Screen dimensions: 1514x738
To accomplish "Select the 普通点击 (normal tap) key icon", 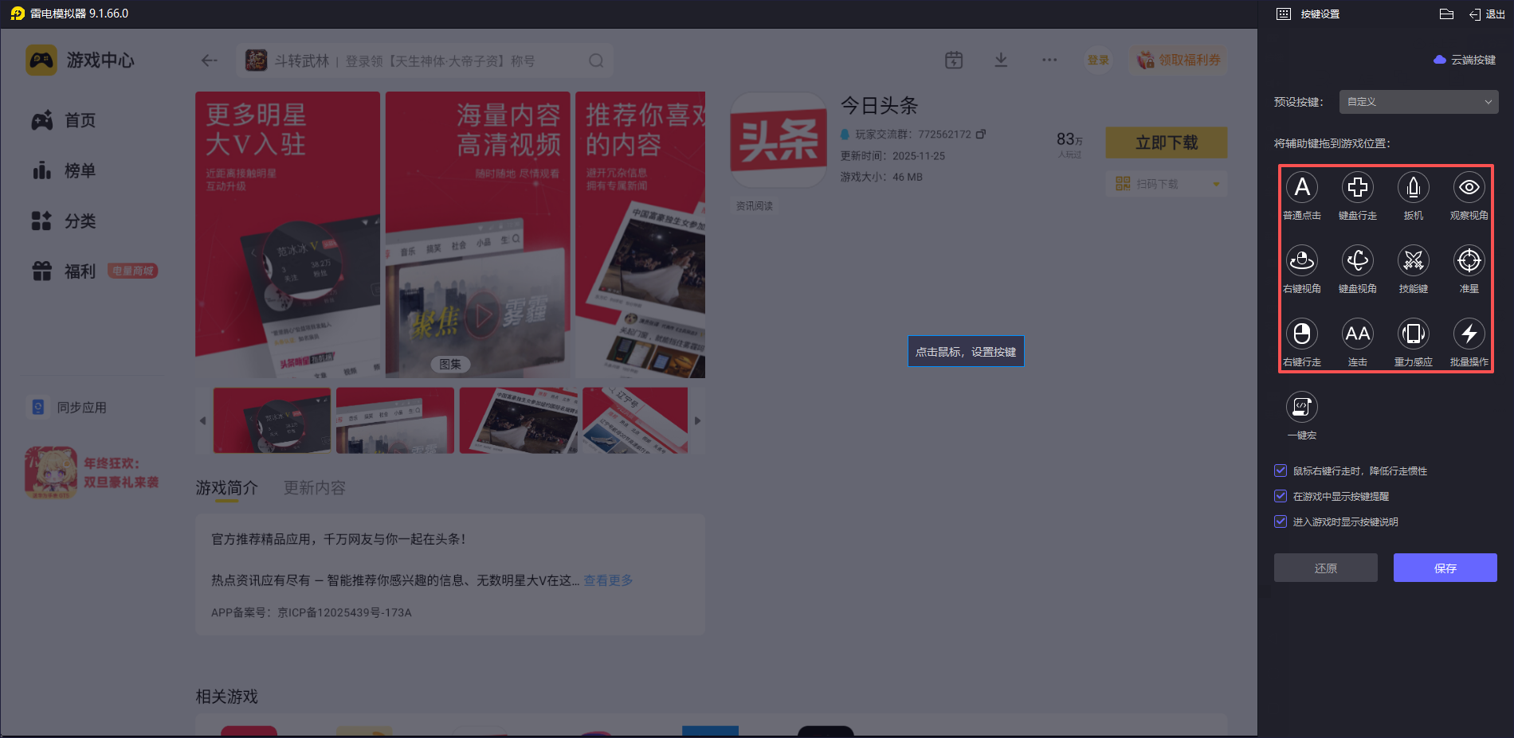I will coord(1302,188).
